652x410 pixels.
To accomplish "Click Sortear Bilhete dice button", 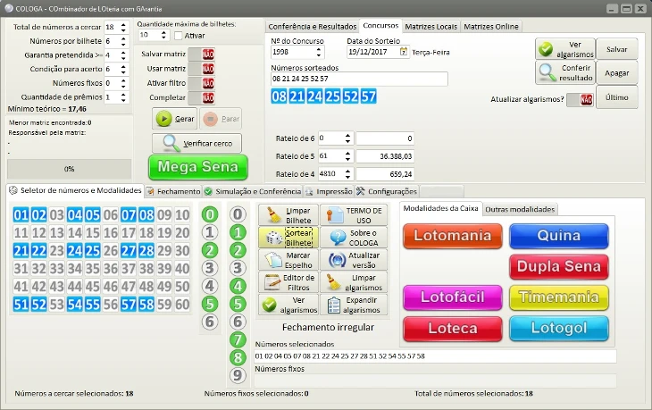I will 288,238.
